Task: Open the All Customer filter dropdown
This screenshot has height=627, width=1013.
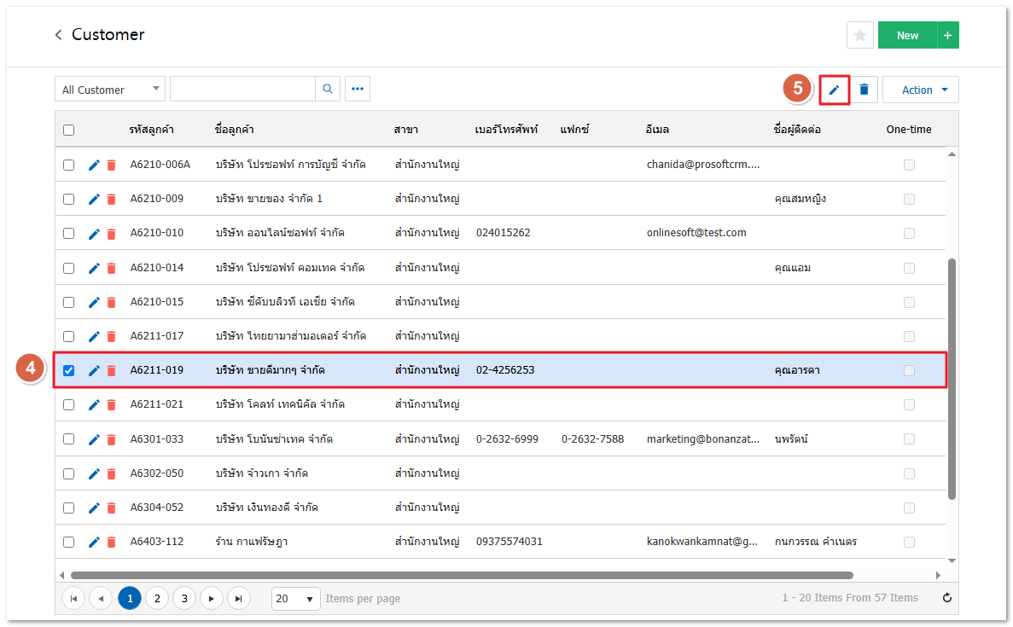Action: click(x=110, y=90)
